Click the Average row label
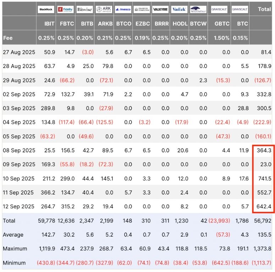Screen dimensions: 275x272 pos(13,235)
